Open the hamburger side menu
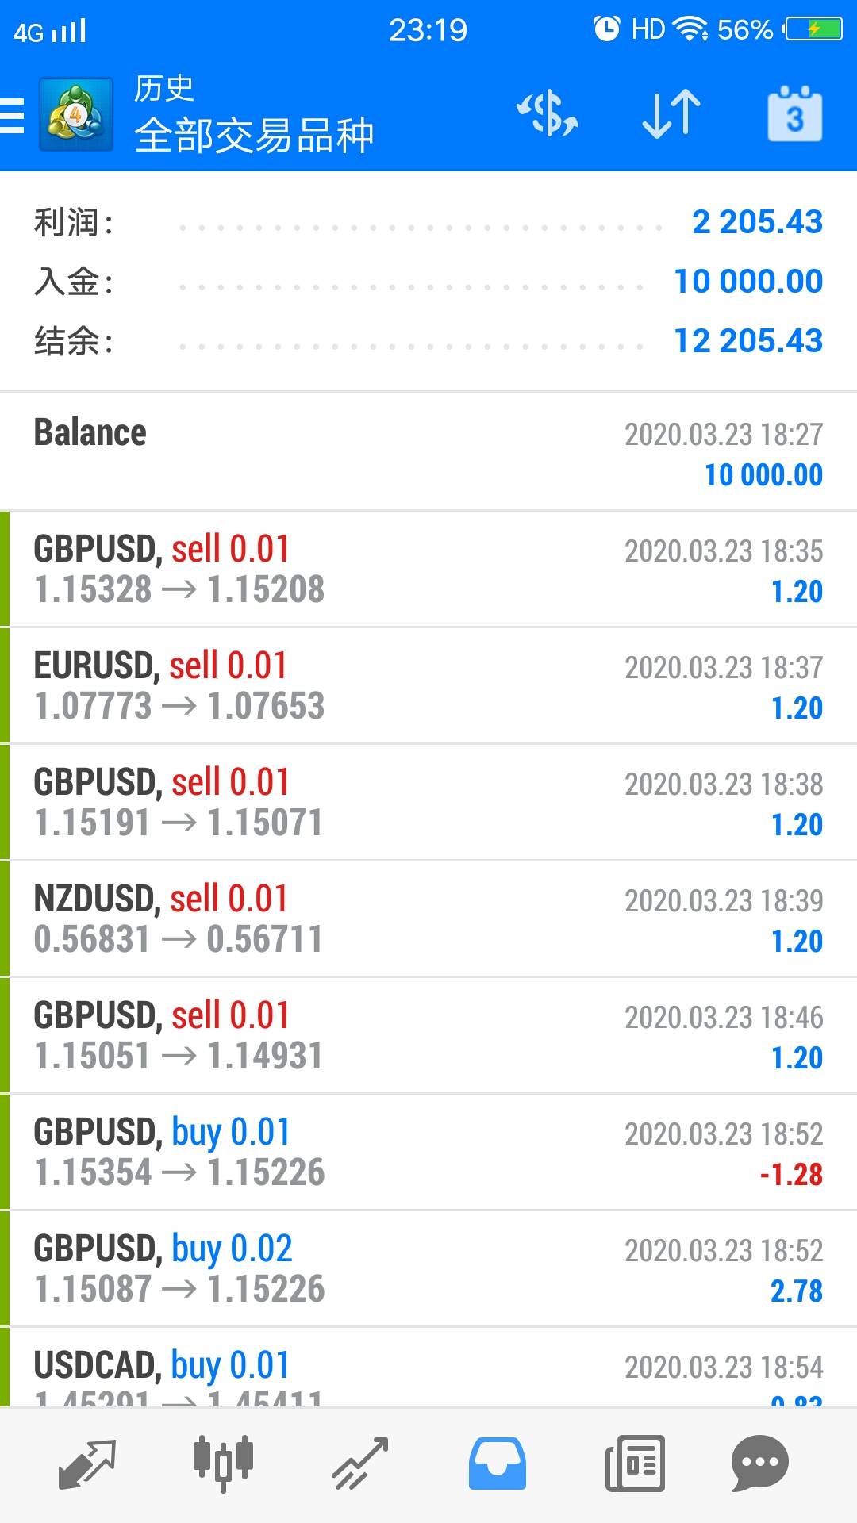The width and height of the screenshot is (857, 1523). point(13,116)
